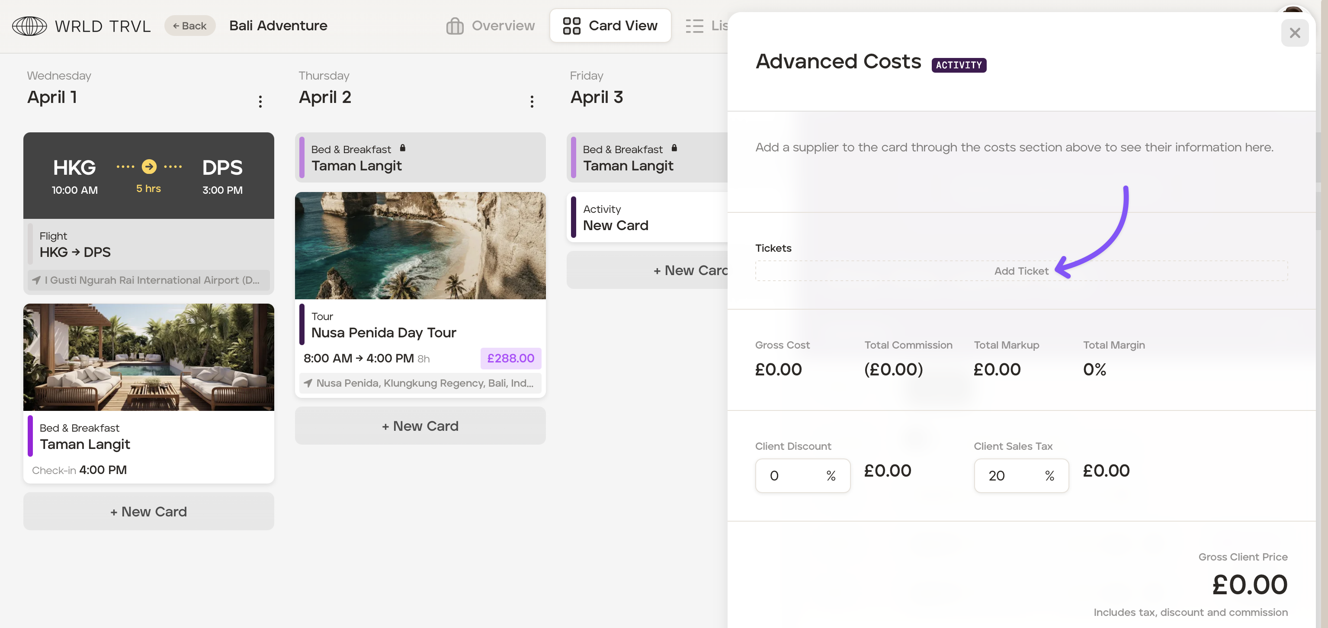Go back using the Back button
The width and height of the screenshot is (1328, 628).
coord(190,26)
